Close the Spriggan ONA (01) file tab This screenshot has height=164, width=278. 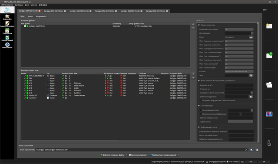pyautogui.click(x=40, y=11)
